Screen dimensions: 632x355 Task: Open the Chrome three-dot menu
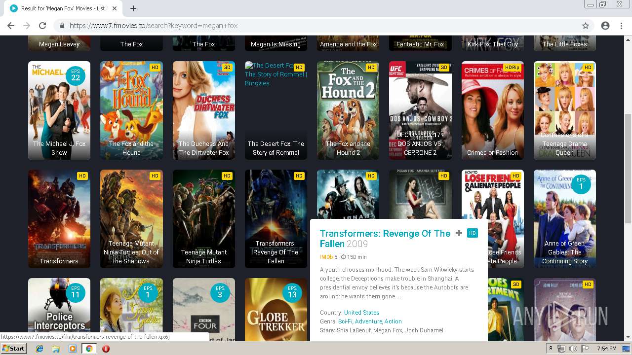(621, 26)
